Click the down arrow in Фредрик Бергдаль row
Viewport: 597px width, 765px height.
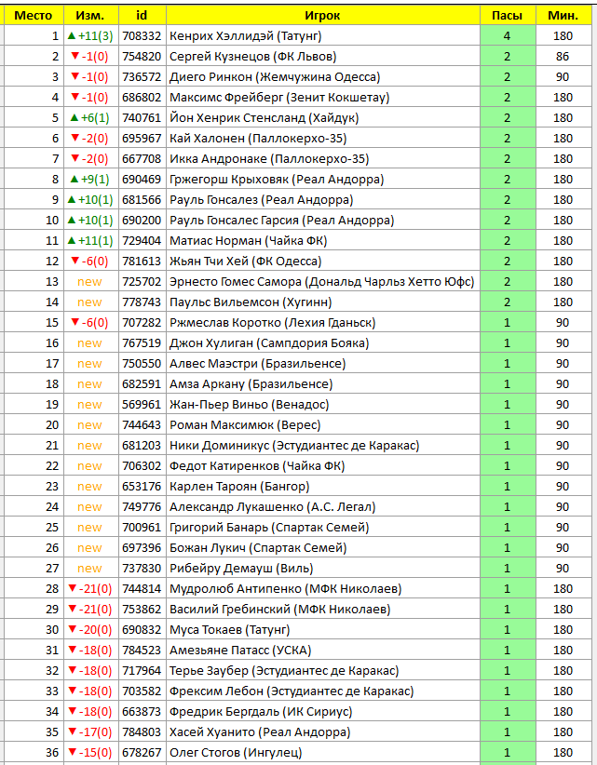[73, 711]
